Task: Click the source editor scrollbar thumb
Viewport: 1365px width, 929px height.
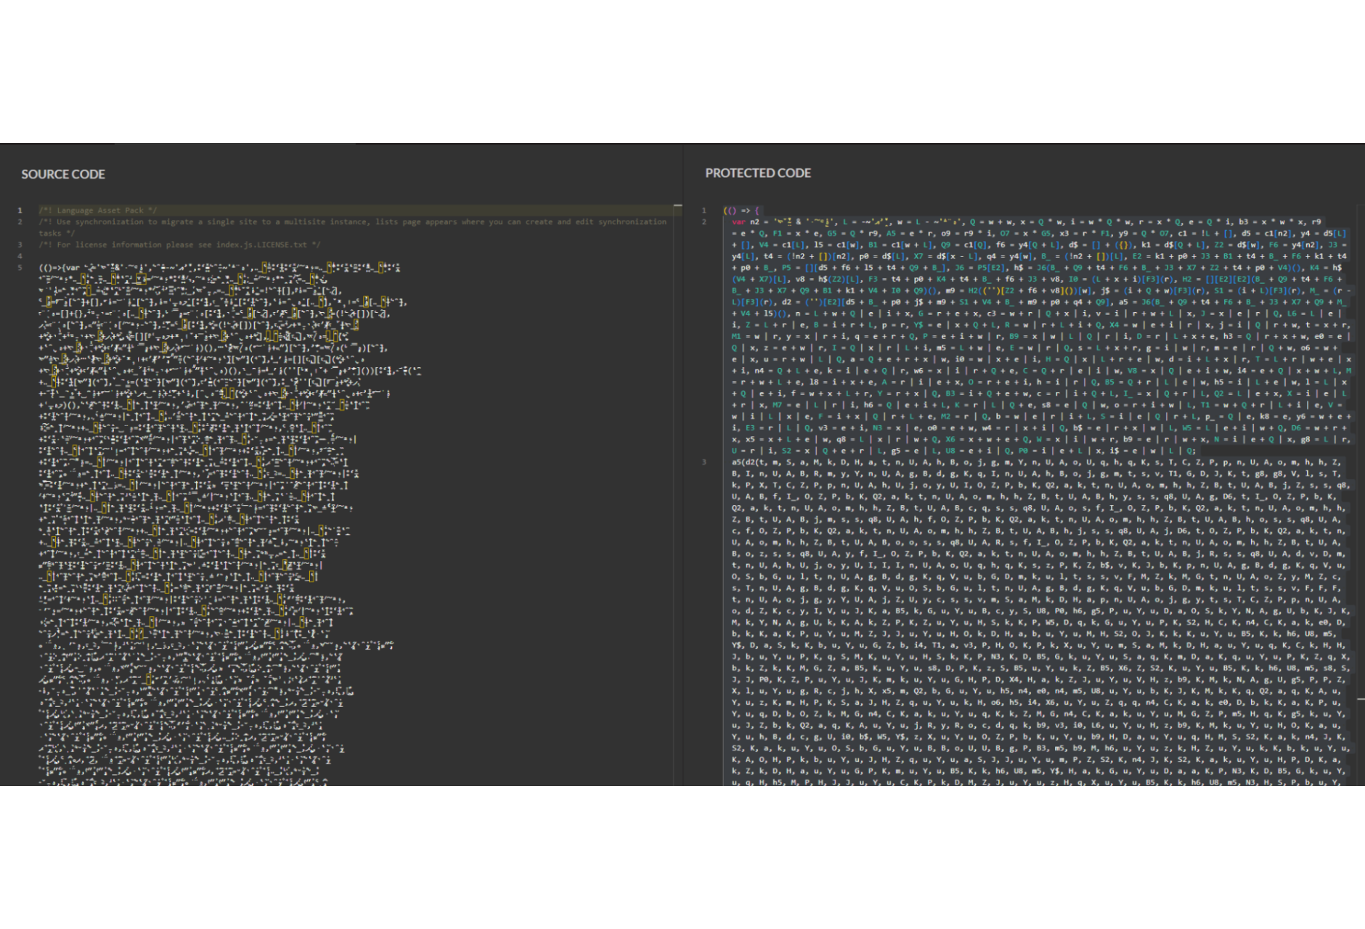Action: point(677,207)
